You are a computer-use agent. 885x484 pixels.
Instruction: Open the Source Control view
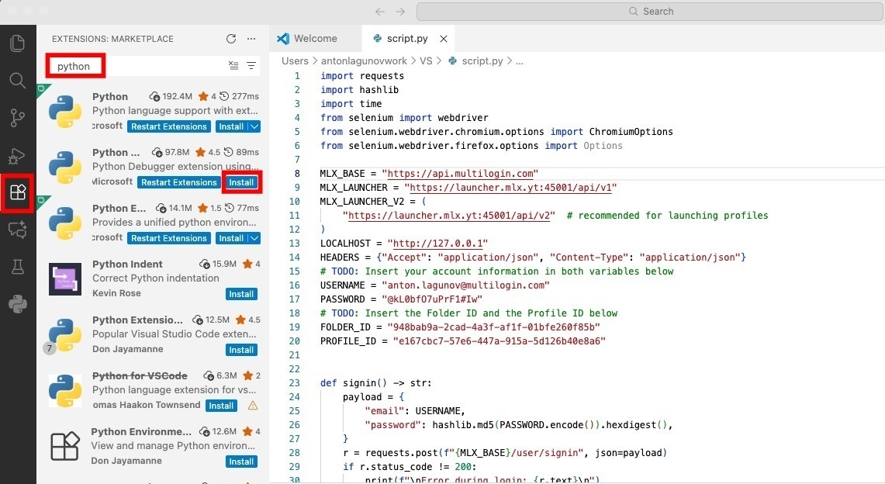point(17,117)
